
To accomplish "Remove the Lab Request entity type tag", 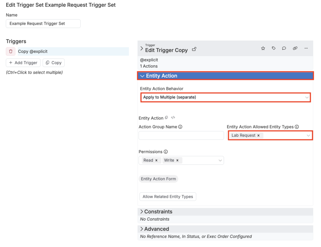I will click(259, 135).
